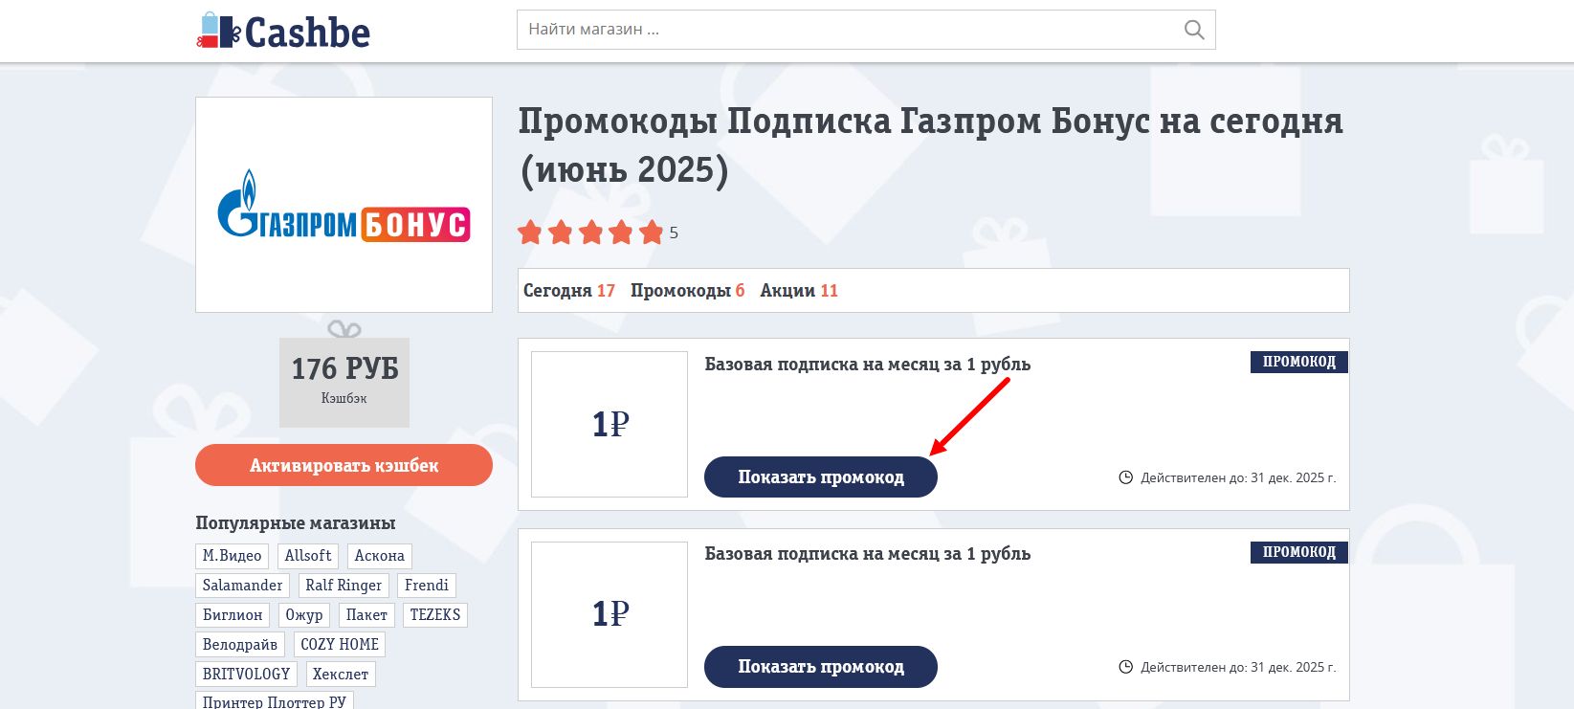Open the TEZEKS store tag
The width and height of the screenshot is (1574, 709).
pyautogui.click(x=435, y=615)
